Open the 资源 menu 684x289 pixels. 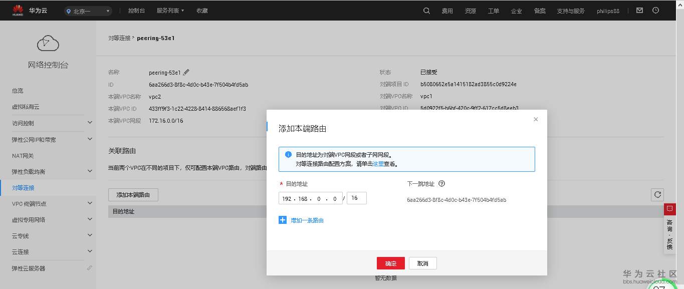pyautogui.click(x=470, y=11)
